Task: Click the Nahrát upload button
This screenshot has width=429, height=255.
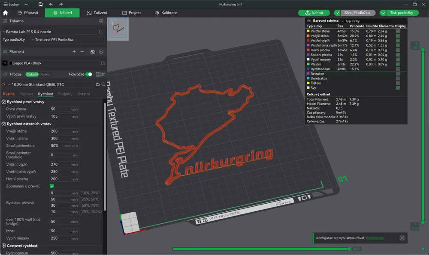Action: click(314, 13)
